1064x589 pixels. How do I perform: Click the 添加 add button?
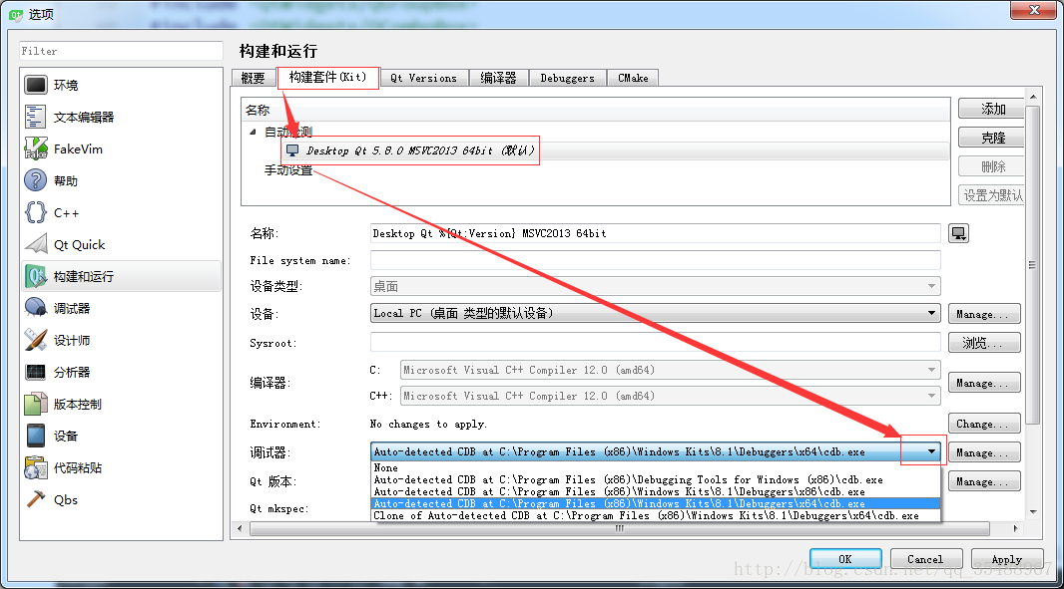(992, 109)
